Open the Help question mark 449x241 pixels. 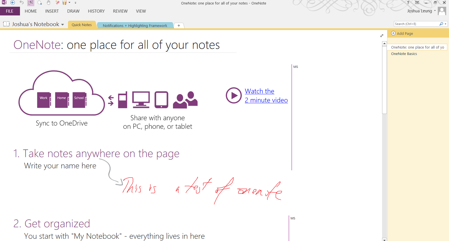408,3
